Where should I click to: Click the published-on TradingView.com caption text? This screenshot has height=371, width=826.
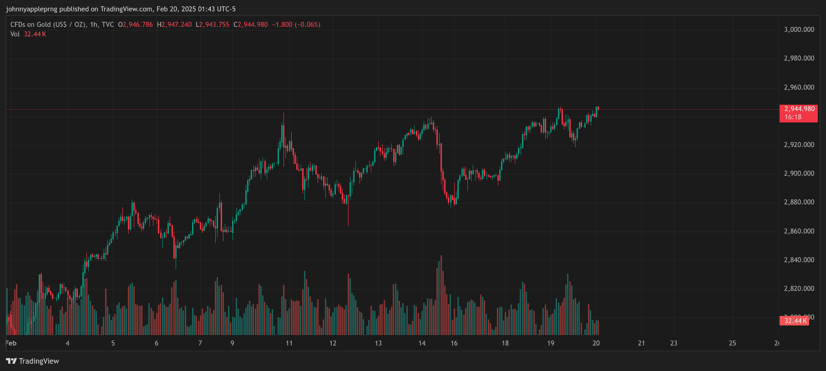121,9
